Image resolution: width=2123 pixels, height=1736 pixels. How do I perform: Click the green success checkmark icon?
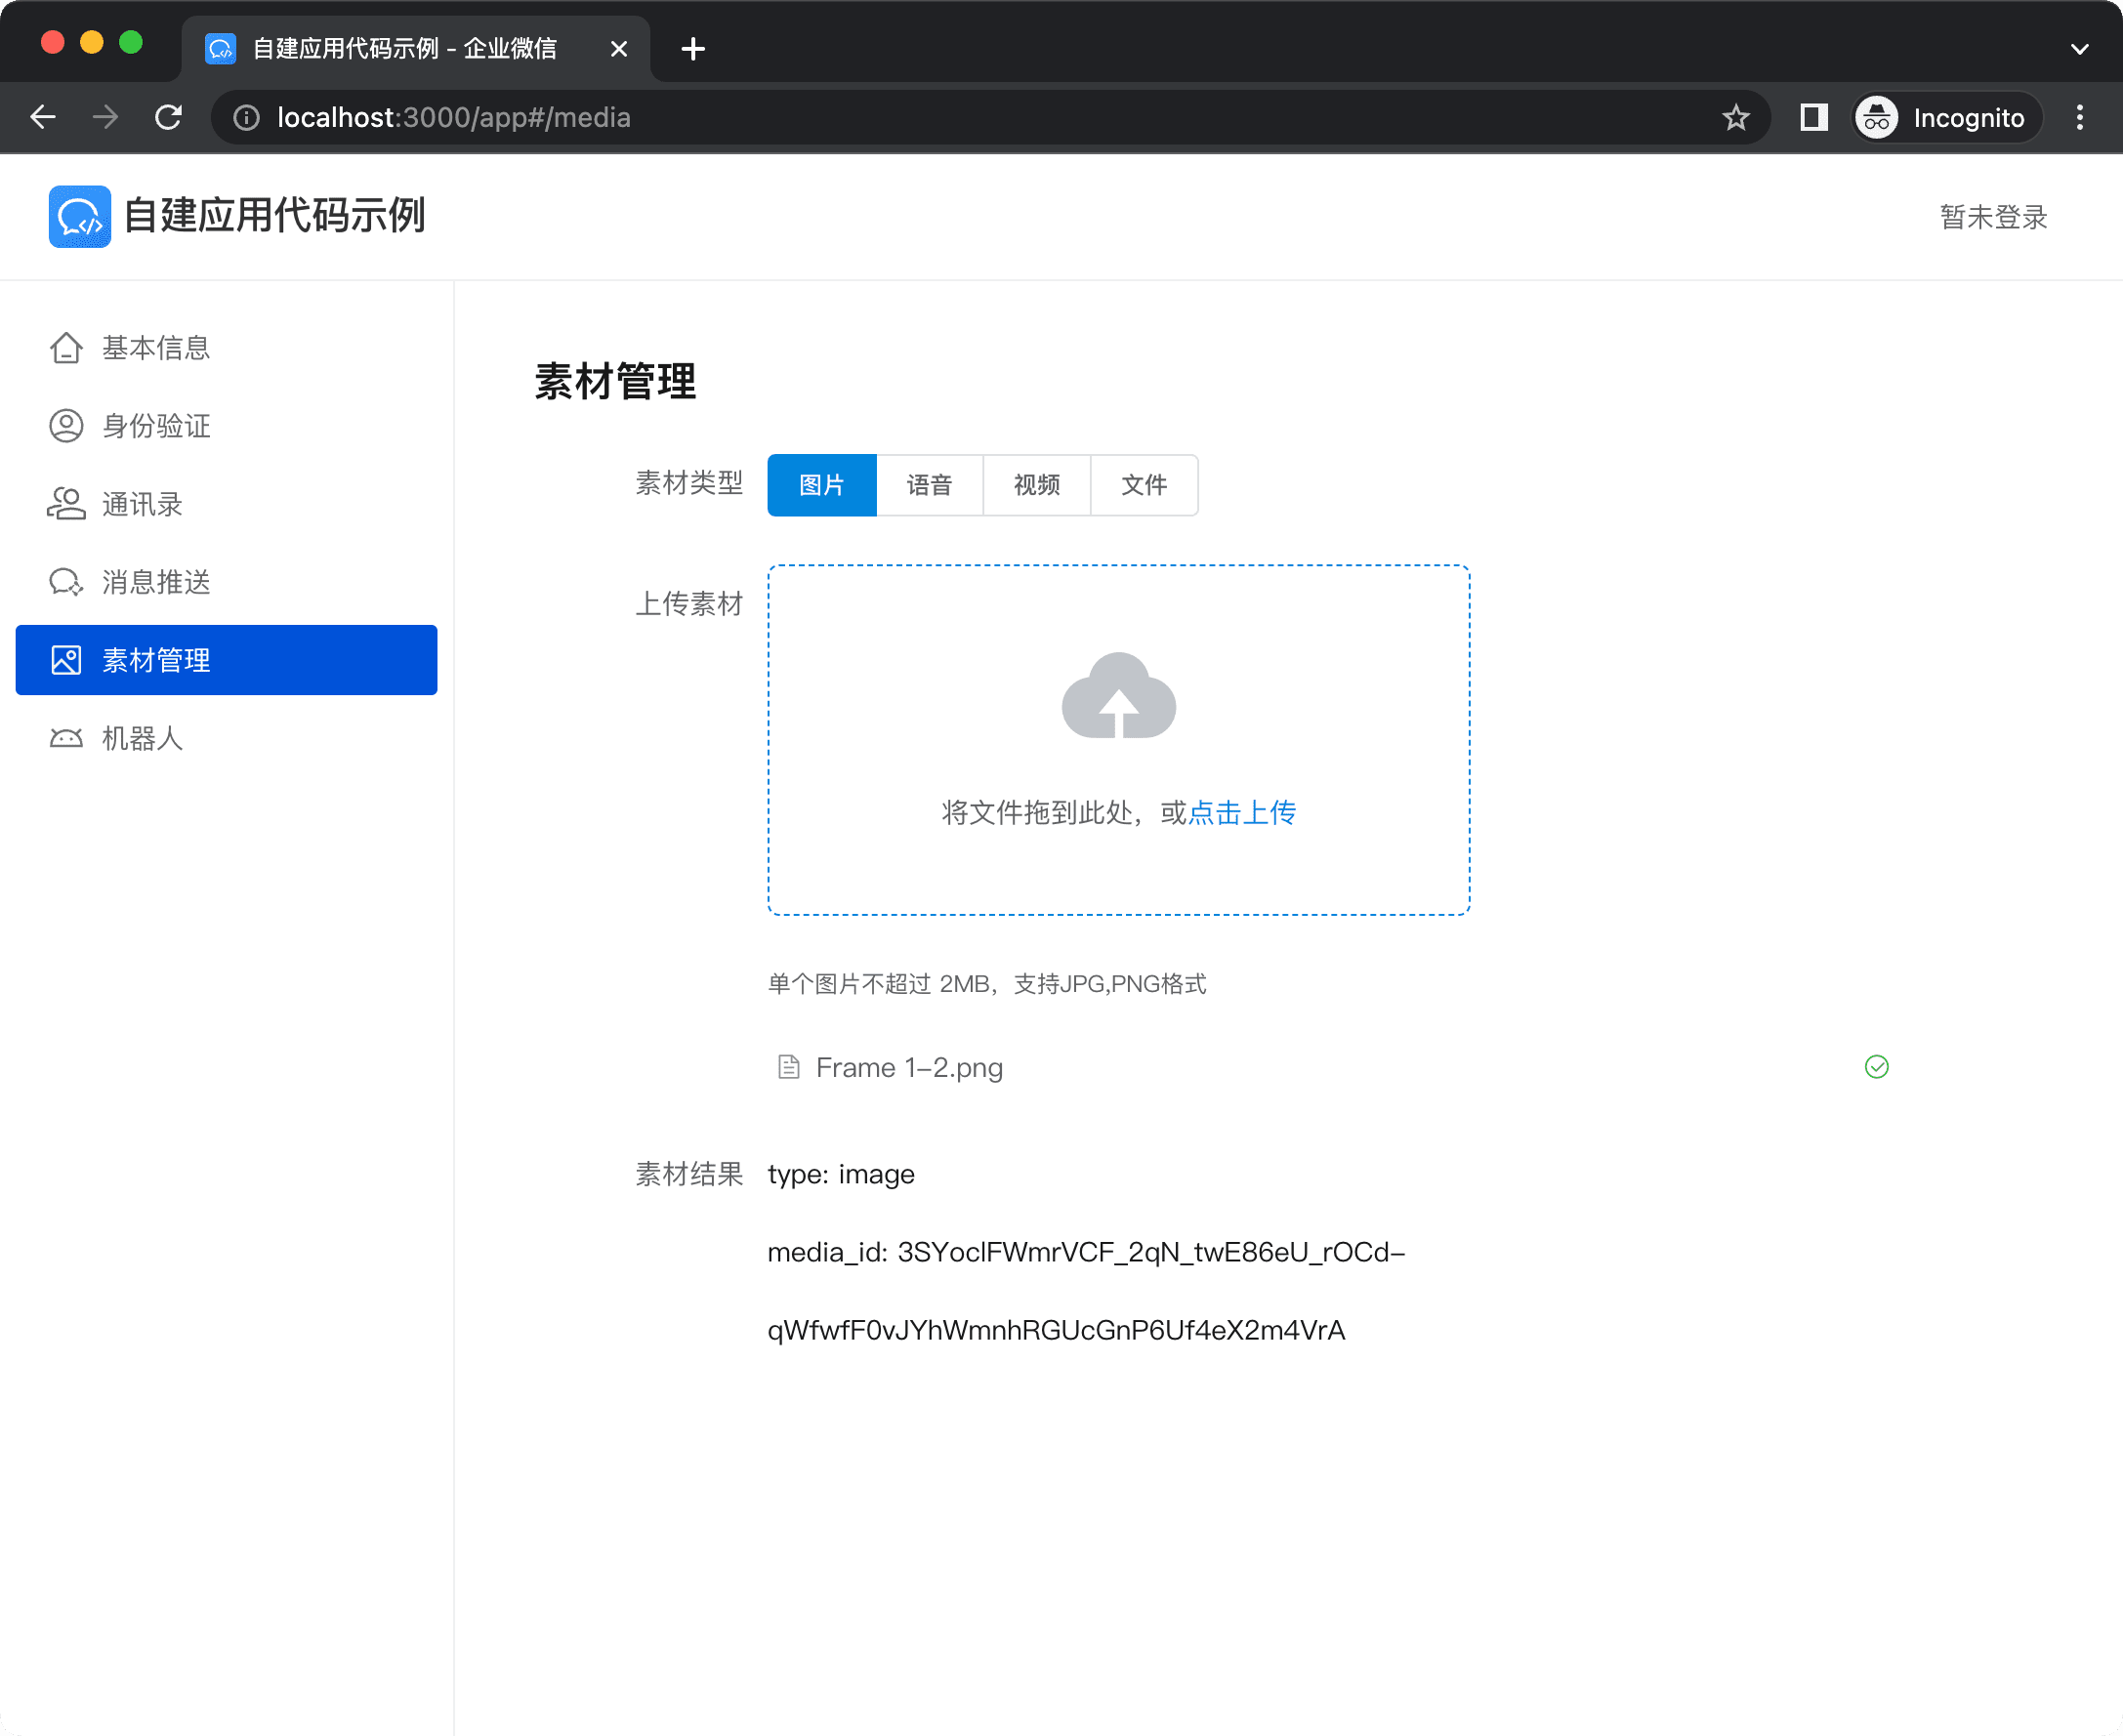coord(1876,1067)
